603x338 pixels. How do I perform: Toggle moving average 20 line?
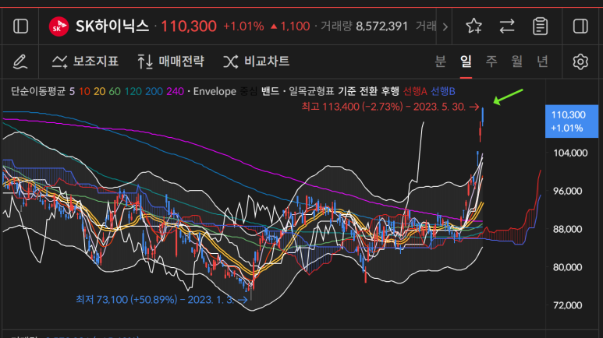pos(99,91)
